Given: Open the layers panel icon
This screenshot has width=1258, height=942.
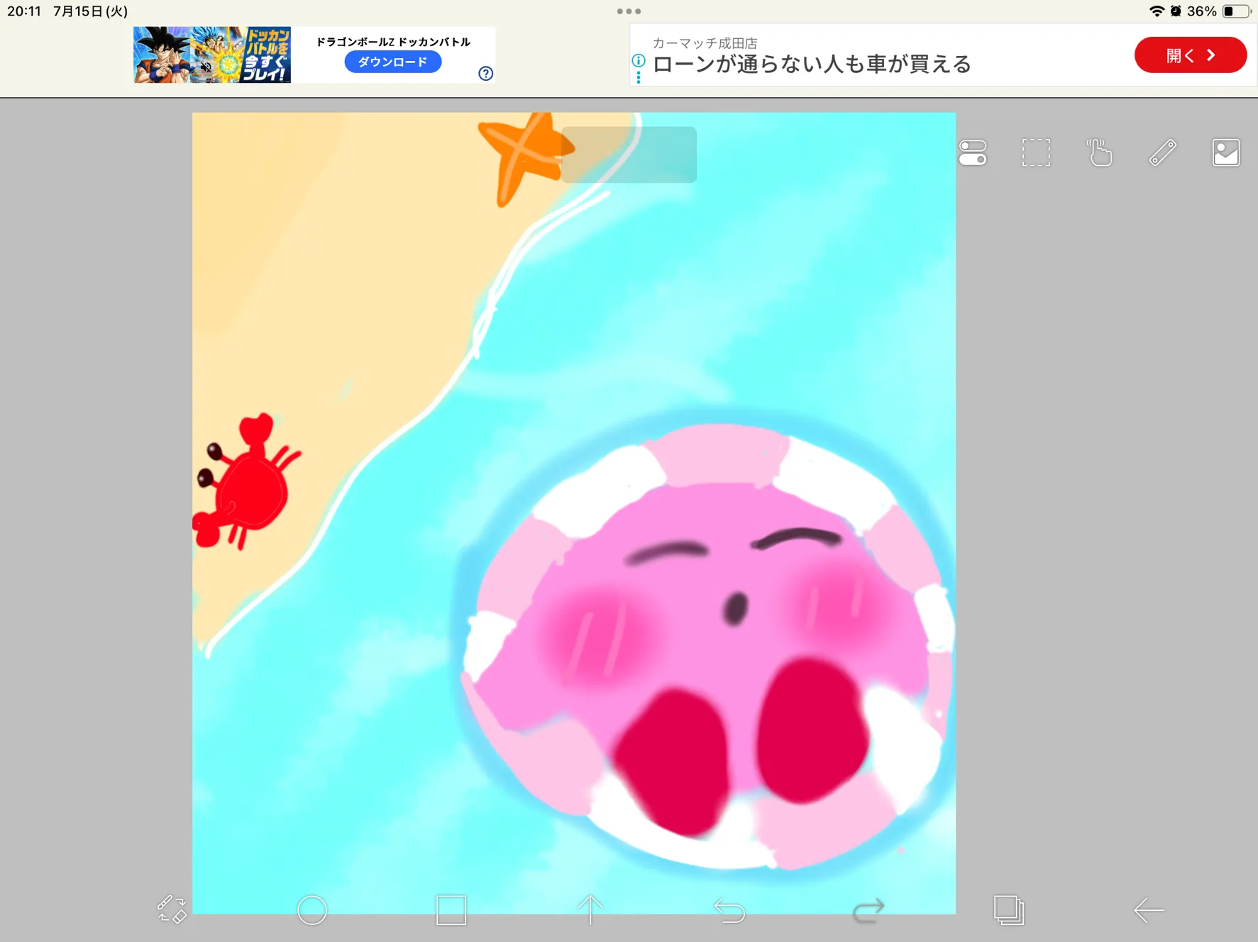Looking at the screenshot, I should [1008, 910].
